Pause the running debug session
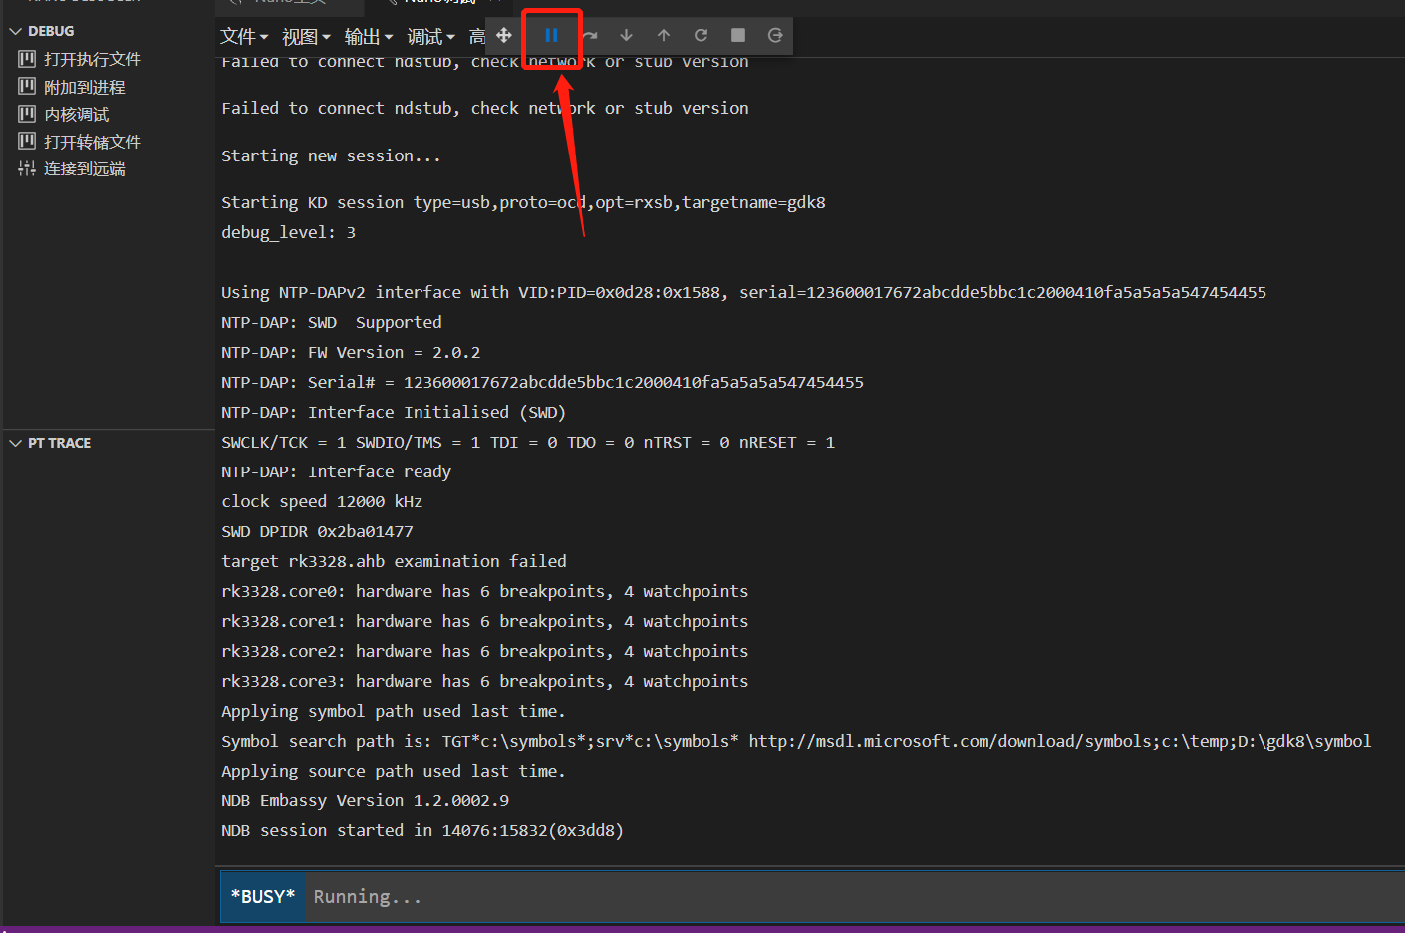1405x933 pixels. click(x=551, y=36)
